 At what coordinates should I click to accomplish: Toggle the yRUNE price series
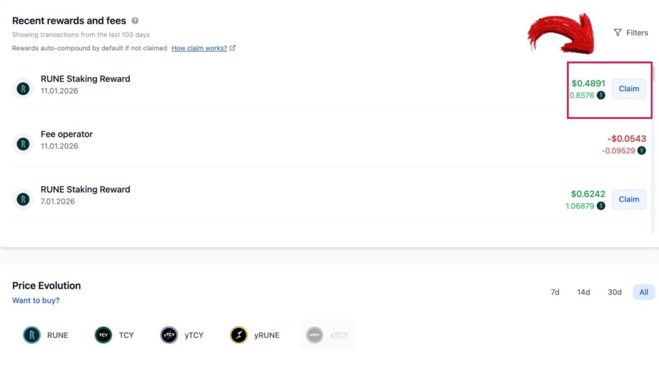(255, 335)
